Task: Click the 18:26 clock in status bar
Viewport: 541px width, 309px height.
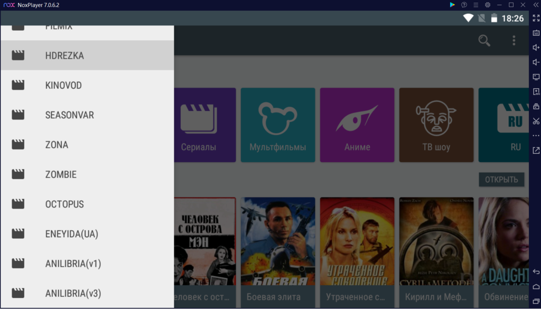Action: [512, 18]
